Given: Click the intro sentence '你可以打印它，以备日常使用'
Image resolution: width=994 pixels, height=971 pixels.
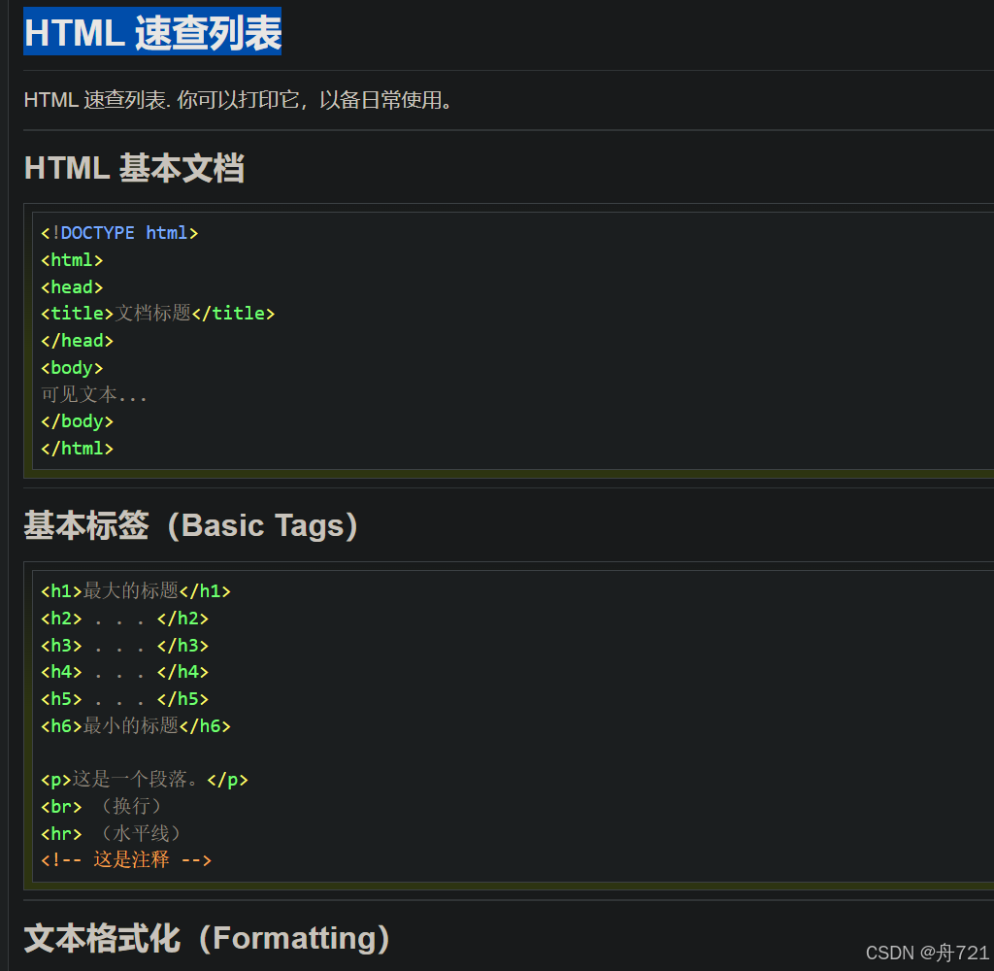Looking at the screenshot, I should 315,100.
